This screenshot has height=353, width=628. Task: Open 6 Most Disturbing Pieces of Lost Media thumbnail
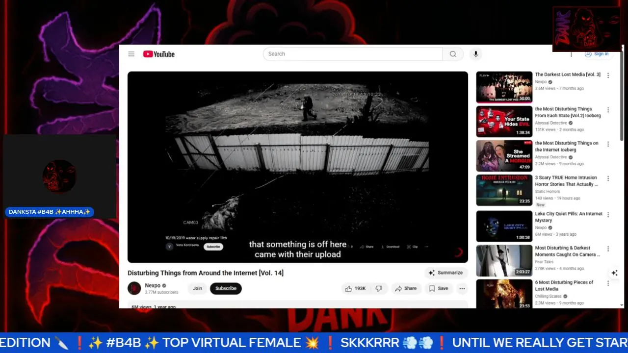point(504,294)
